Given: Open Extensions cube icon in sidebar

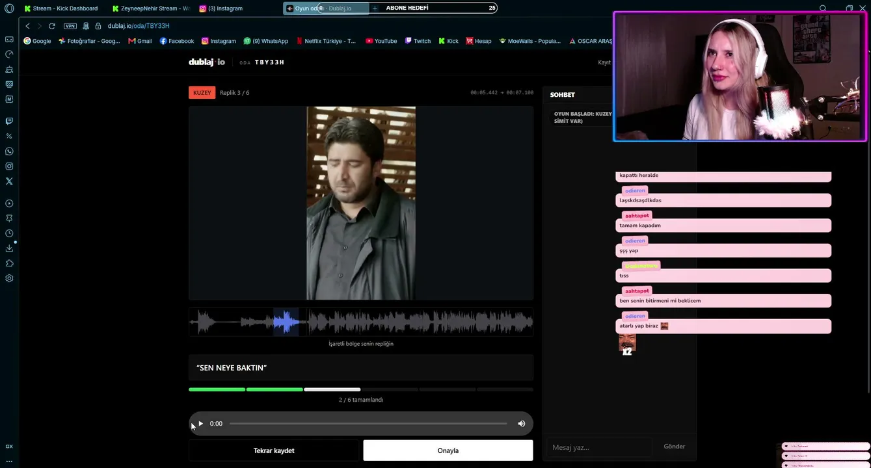Looking at the screenshot, I should pyautogui.click(x=9, y=263).
